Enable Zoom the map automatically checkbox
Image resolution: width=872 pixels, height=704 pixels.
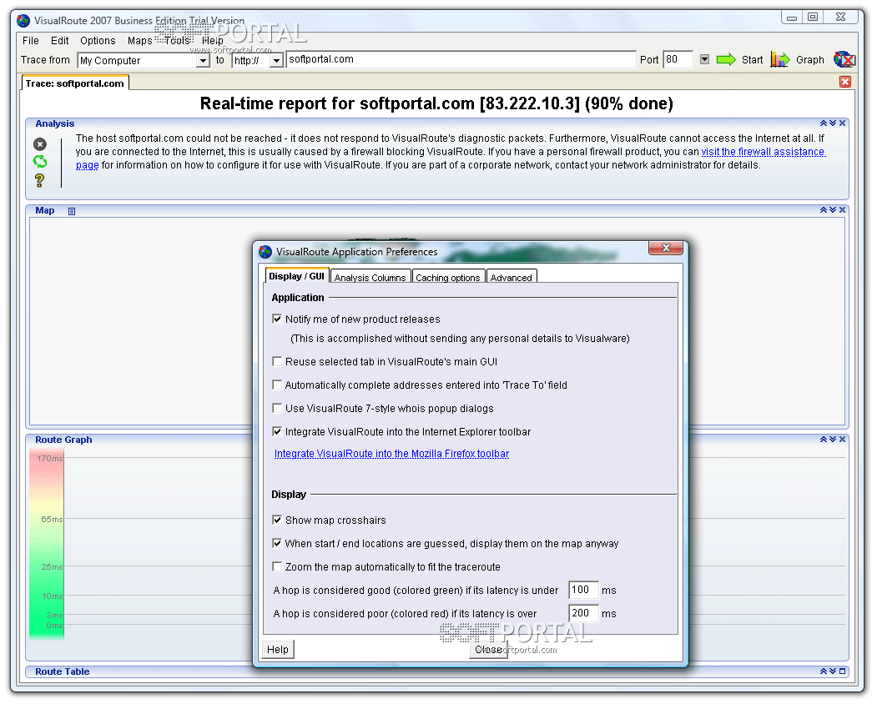(277, 566)
